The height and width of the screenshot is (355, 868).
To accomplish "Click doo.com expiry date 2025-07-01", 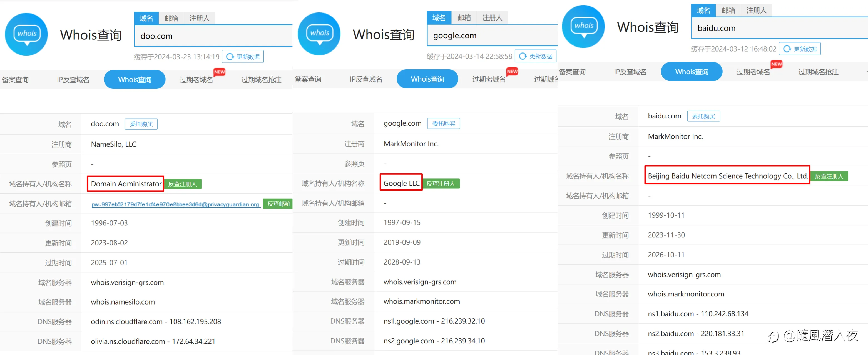I will pyautogui.click(x=109, y=263).
